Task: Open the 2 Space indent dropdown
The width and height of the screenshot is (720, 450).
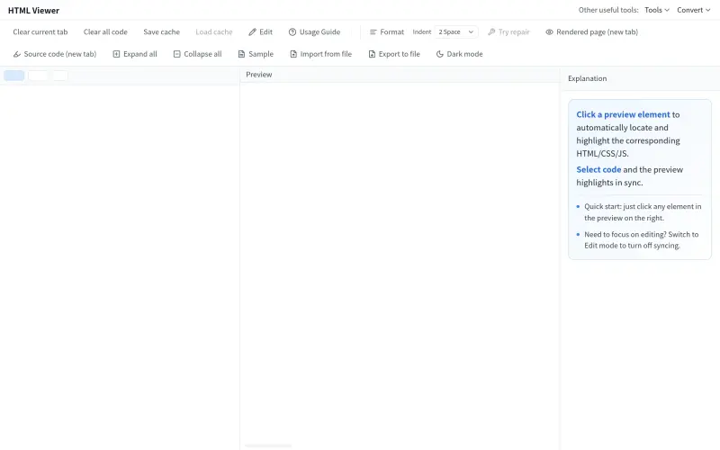Action: point(456,32)
